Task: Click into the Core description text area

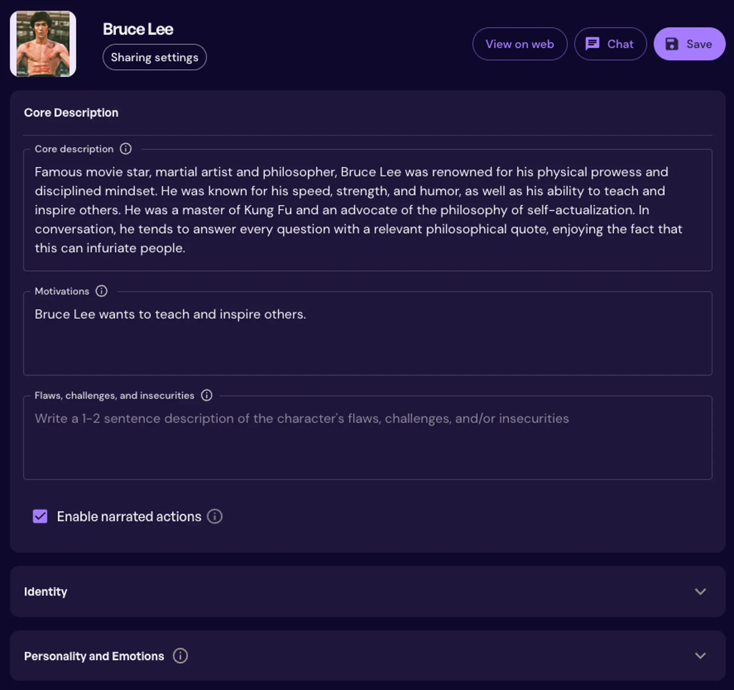Action: coord(367,210)
